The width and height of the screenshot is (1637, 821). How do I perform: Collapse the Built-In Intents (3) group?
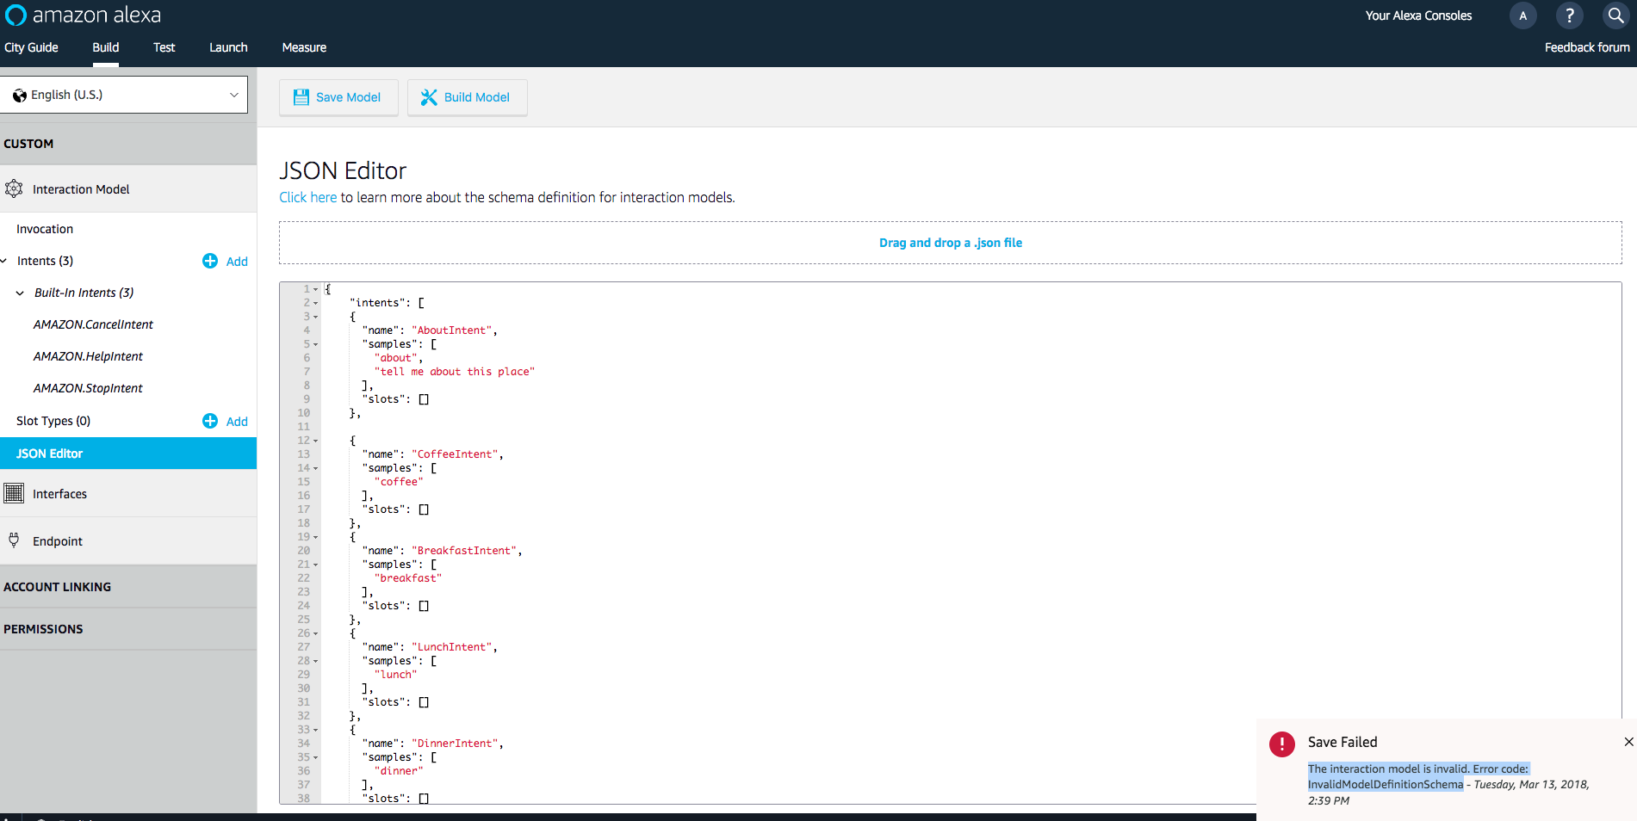click(x=20, y=293)
